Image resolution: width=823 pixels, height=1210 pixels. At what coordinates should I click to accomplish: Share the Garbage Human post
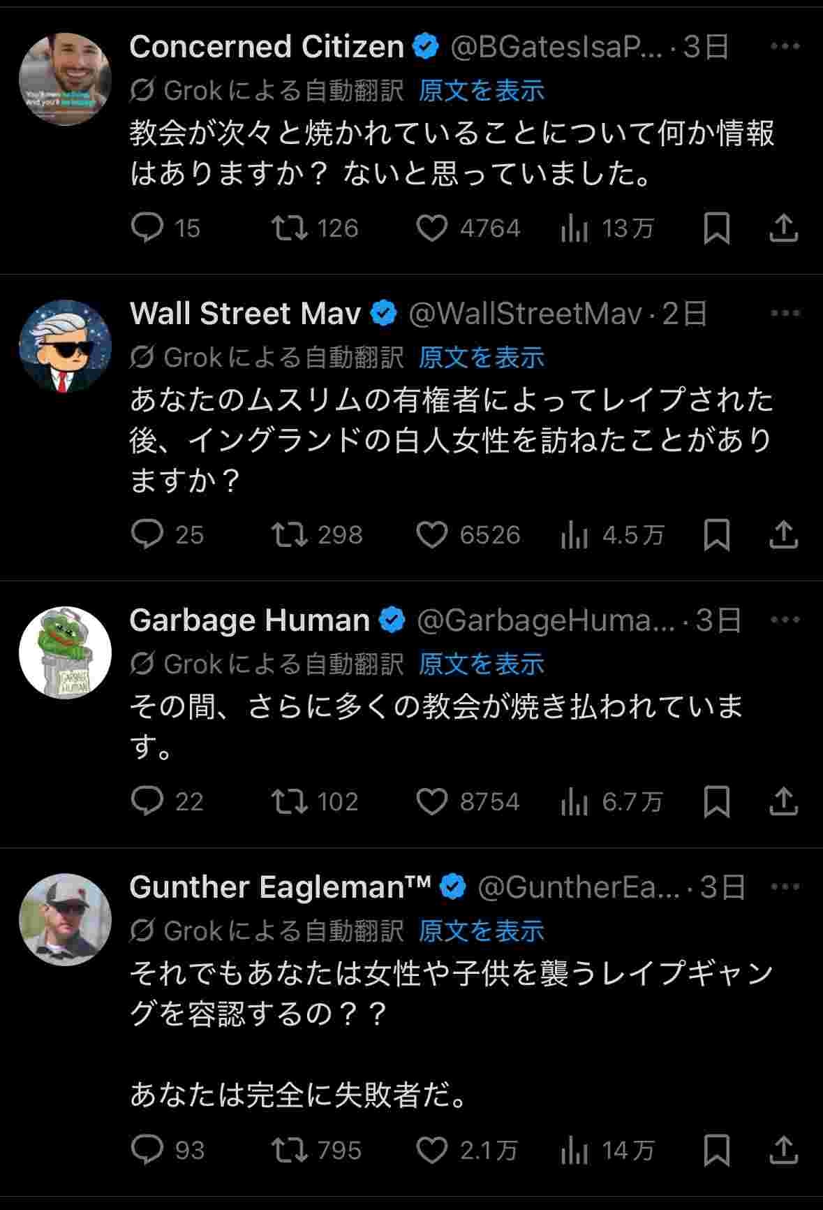pyautogui.click(x=783, y=801)
